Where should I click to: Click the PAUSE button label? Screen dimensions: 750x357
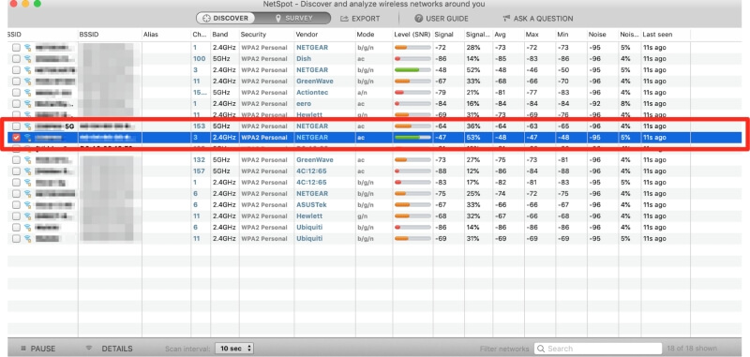(43, 349)
